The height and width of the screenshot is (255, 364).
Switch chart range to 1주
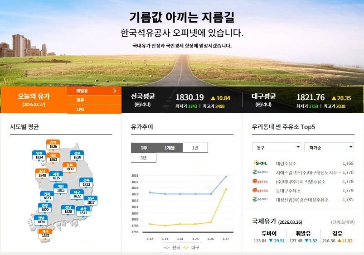click(x=144, y=148)
